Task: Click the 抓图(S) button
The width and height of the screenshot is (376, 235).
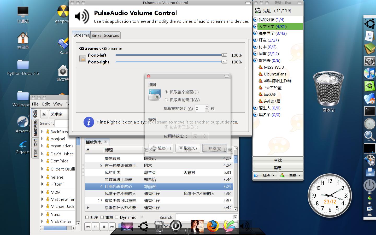Action: coord(215,148)
